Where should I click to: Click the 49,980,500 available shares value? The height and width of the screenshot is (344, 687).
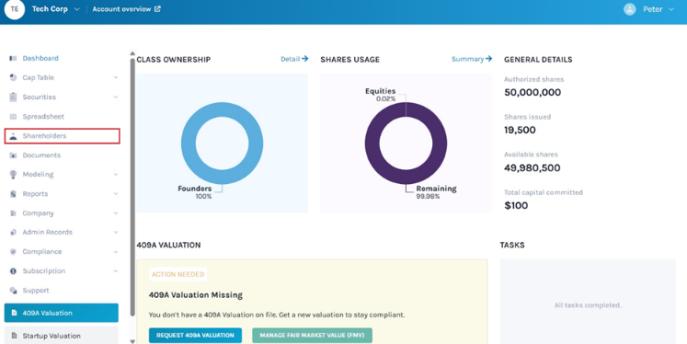(532, 167)
